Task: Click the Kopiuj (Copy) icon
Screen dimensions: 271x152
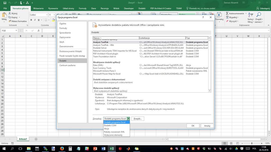Action: 10,17
